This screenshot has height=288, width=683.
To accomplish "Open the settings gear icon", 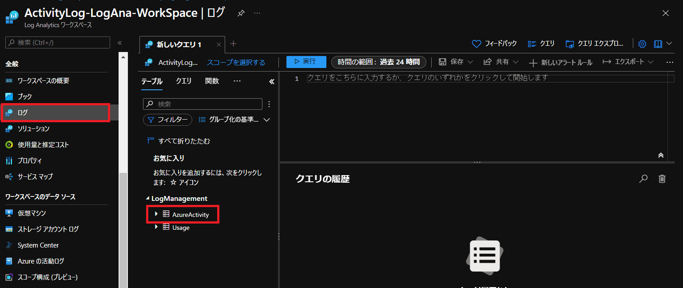I will coord(642,44).
